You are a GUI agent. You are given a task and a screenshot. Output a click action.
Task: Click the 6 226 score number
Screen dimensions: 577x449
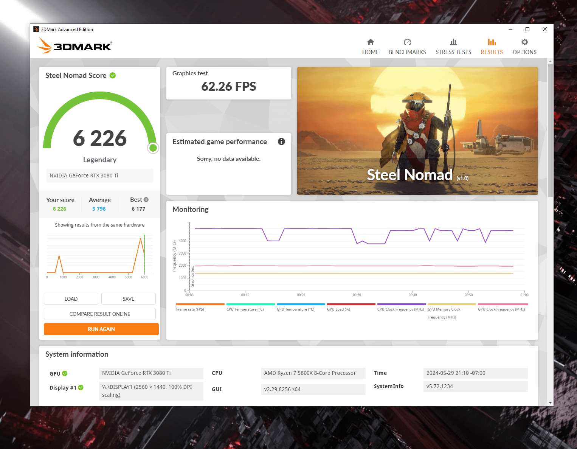100,138
